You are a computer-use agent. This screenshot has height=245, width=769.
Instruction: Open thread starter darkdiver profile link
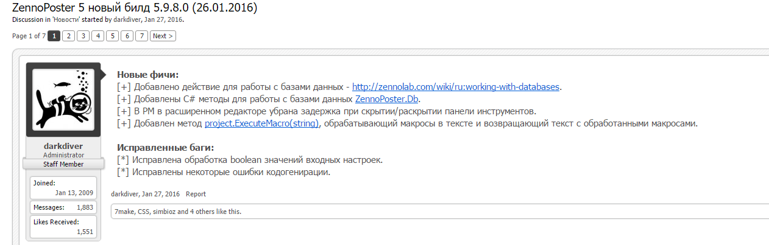pyautogui.click(x=127, y=19)
